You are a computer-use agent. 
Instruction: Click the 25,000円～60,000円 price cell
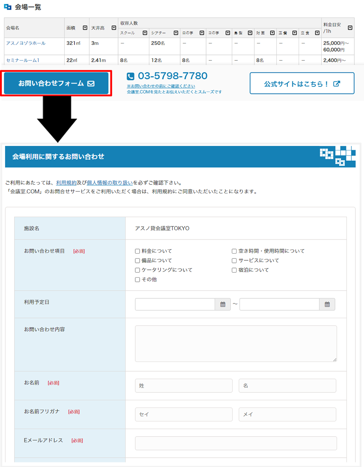pos(338,46)
